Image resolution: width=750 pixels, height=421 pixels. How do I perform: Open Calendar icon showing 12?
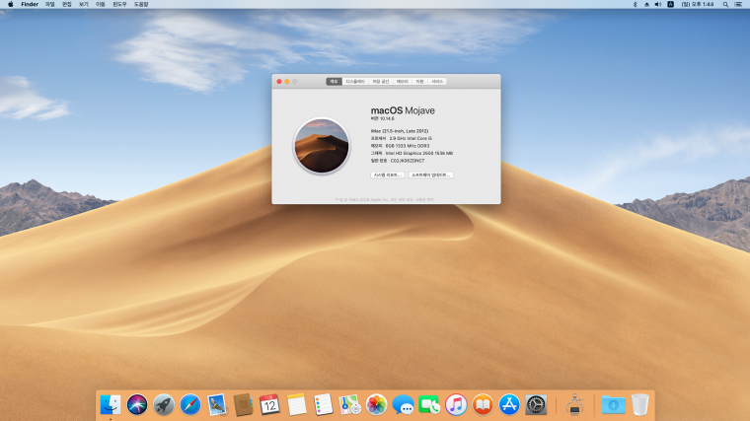(269, 405)
